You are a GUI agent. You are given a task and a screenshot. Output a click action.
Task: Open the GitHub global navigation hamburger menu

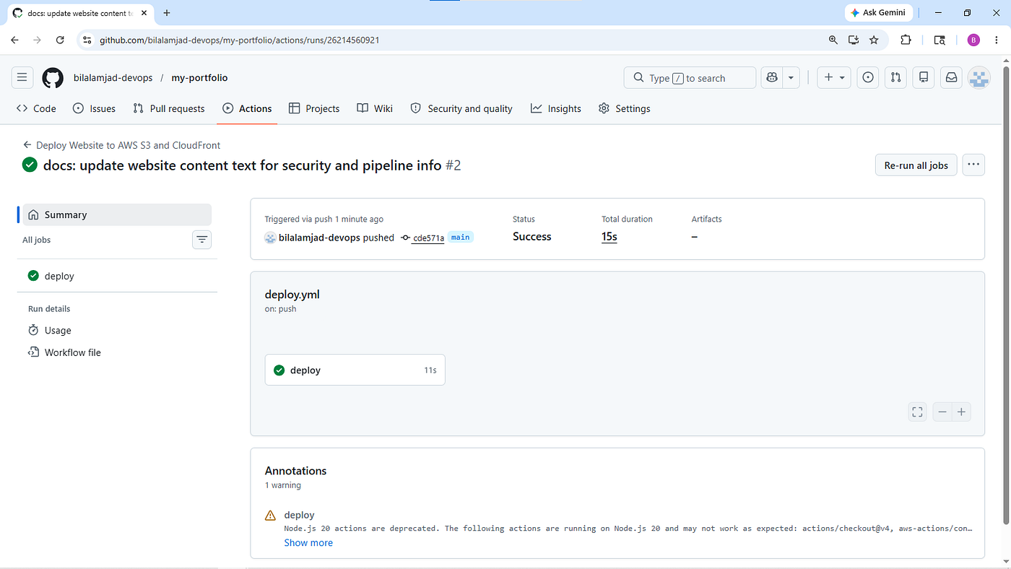pyautogui.click(x=22, y=78)
